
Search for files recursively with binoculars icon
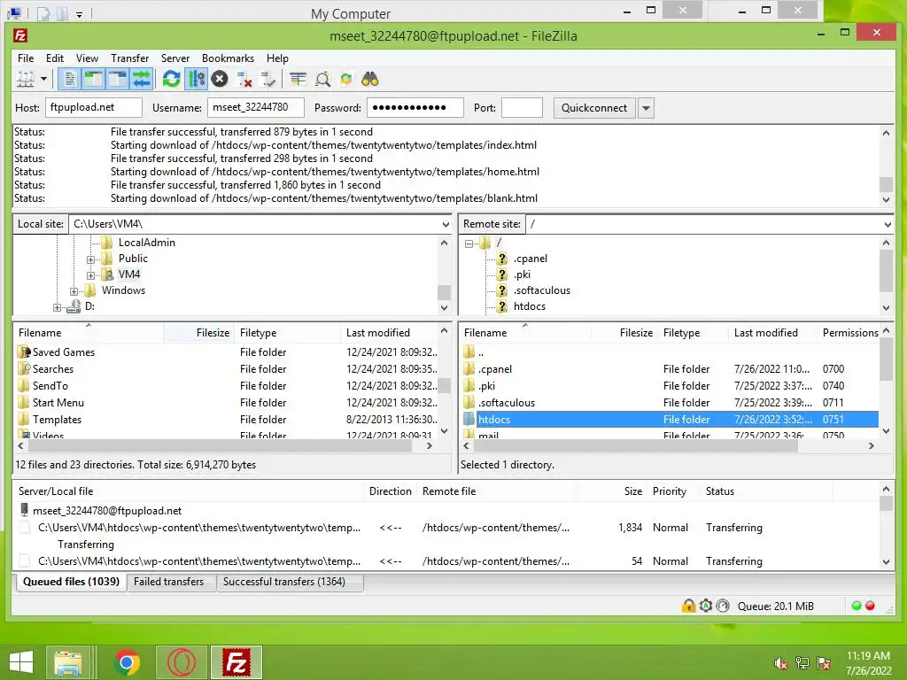pos(370,79)
